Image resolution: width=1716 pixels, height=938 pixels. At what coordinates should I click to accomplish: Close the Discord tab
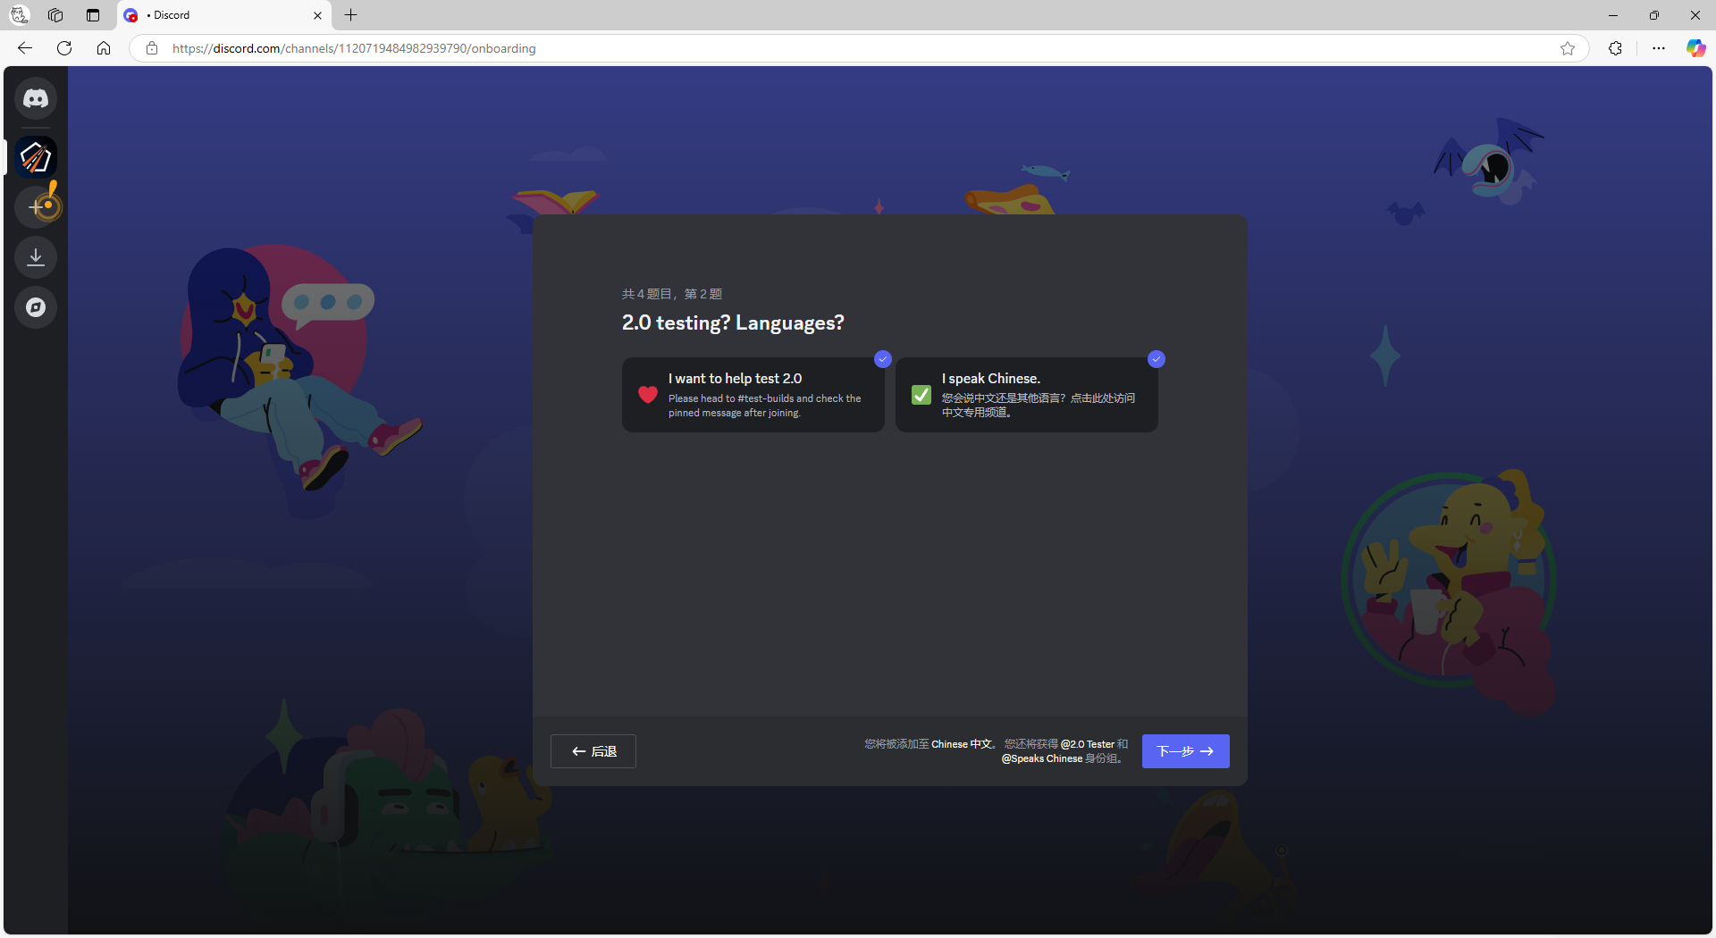click(317, 15)
